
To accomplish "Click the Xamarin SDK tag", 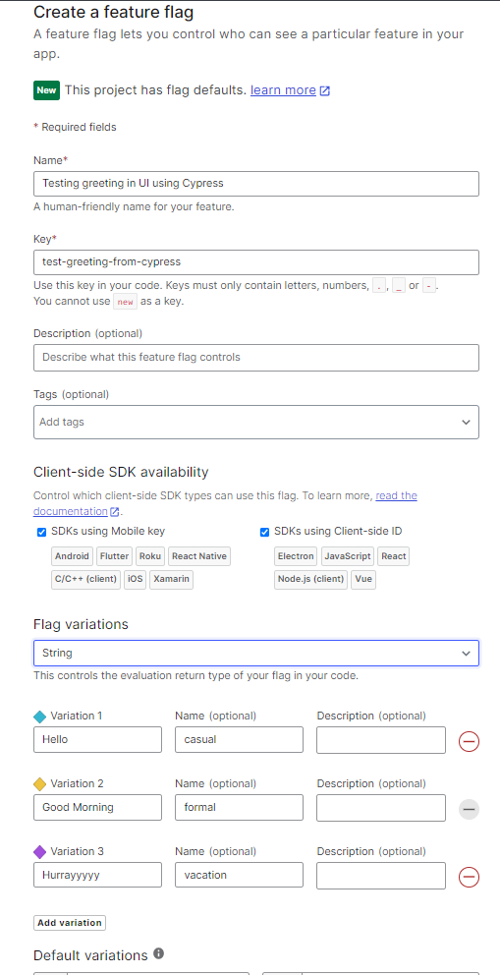I will click(x=172, y=580).
